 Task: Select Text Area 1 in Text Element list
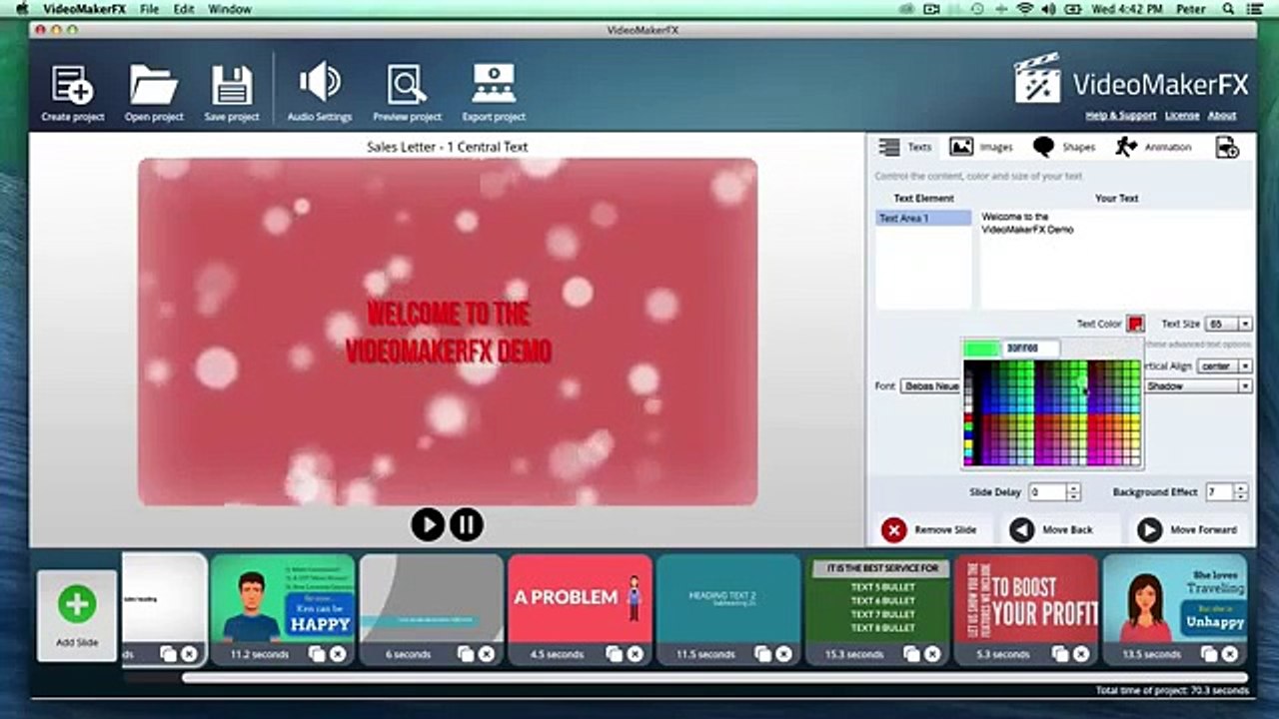(923, 218)
